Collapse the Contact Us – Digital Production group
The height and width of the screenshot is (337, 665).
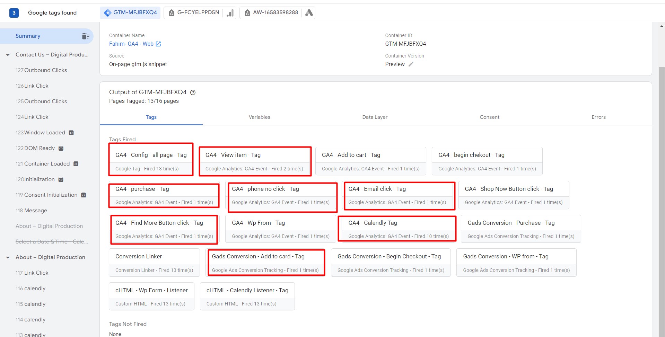pyautogui.click(x=8, y=55)
